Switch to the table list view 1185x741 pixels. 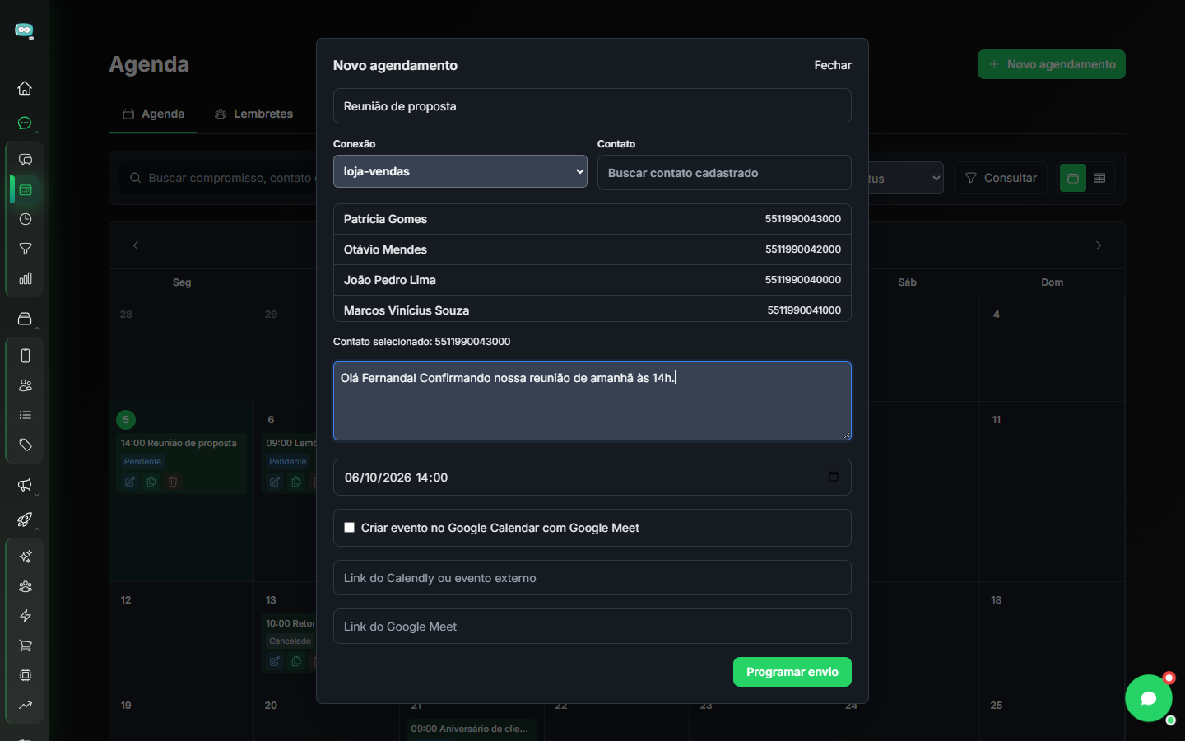point(1099,178)
